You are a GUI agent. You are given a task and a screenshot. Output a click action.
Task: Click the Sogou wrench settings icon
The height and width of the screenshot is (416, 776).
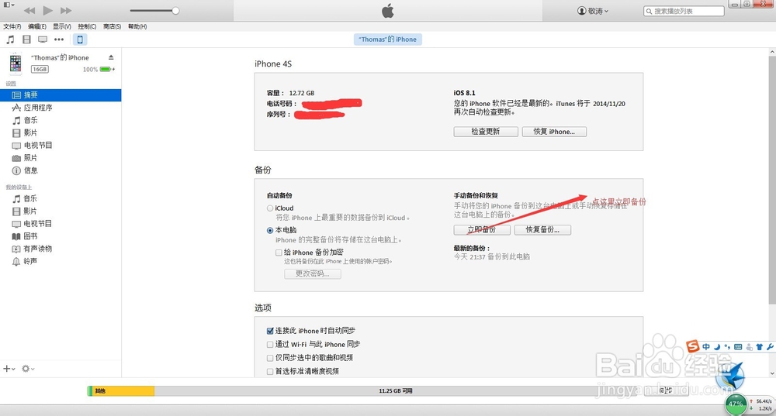770,347
